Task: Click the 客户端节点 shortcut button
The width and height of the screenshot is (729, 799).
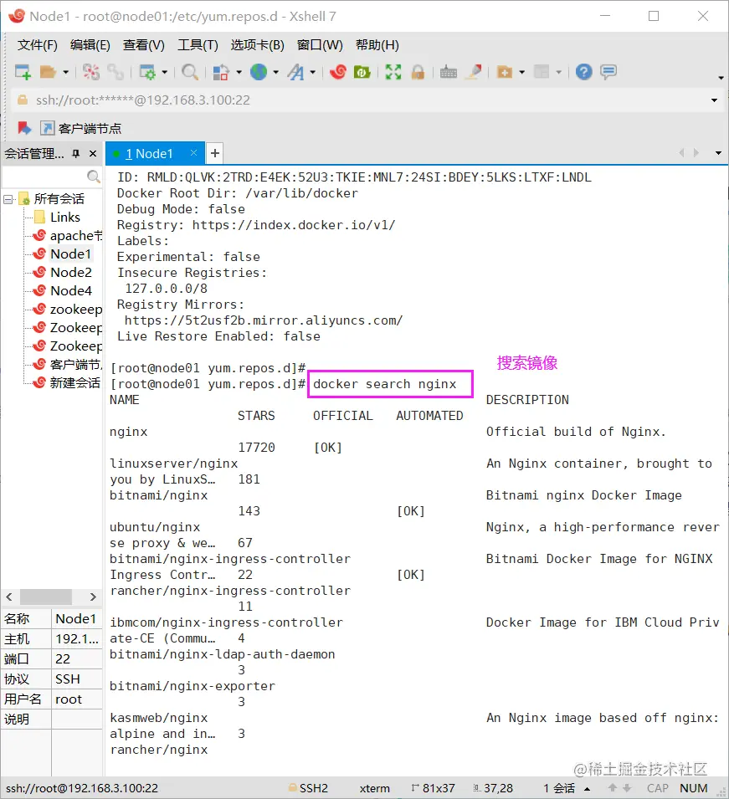Action: [x=81, y=128]
